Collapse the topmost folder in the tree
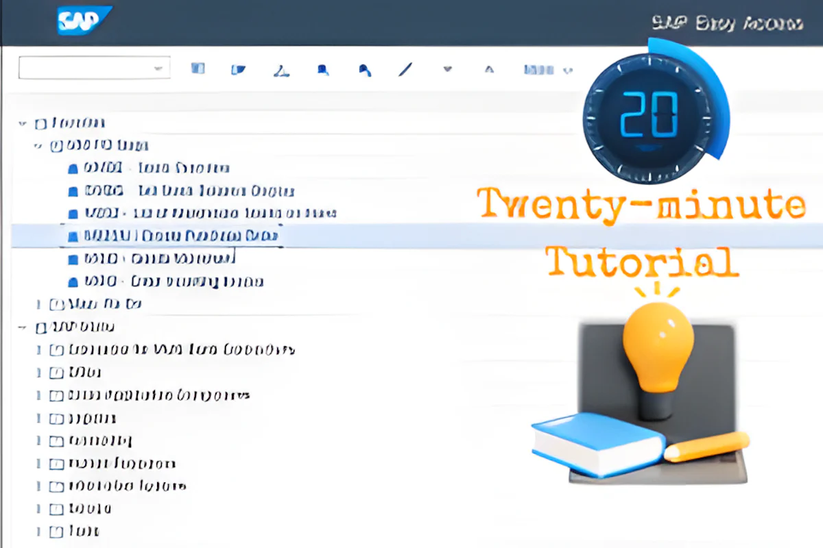This screenshot has width=823, height=548. [23, 123]
